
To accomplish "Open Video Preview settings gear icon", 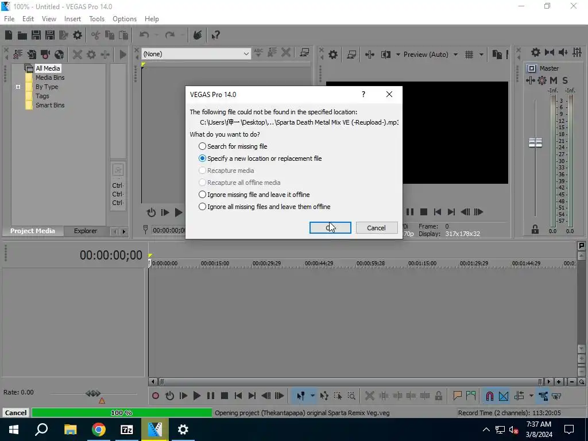I will click(x=332, y=55).
